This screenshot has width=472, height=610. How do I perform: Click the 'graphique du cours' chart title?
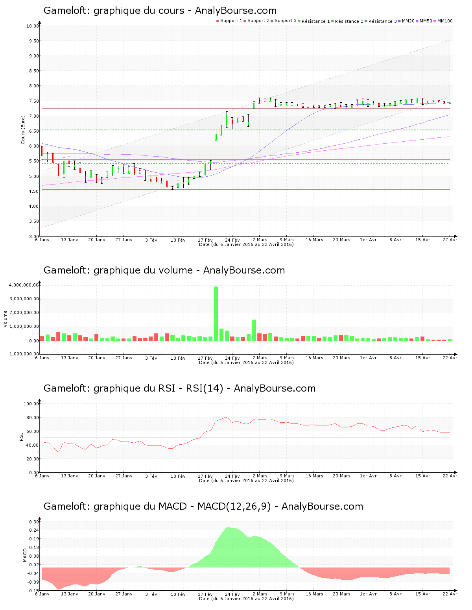160,11
